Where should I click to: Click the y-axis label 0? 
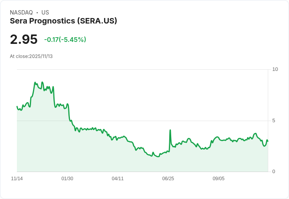274,172
